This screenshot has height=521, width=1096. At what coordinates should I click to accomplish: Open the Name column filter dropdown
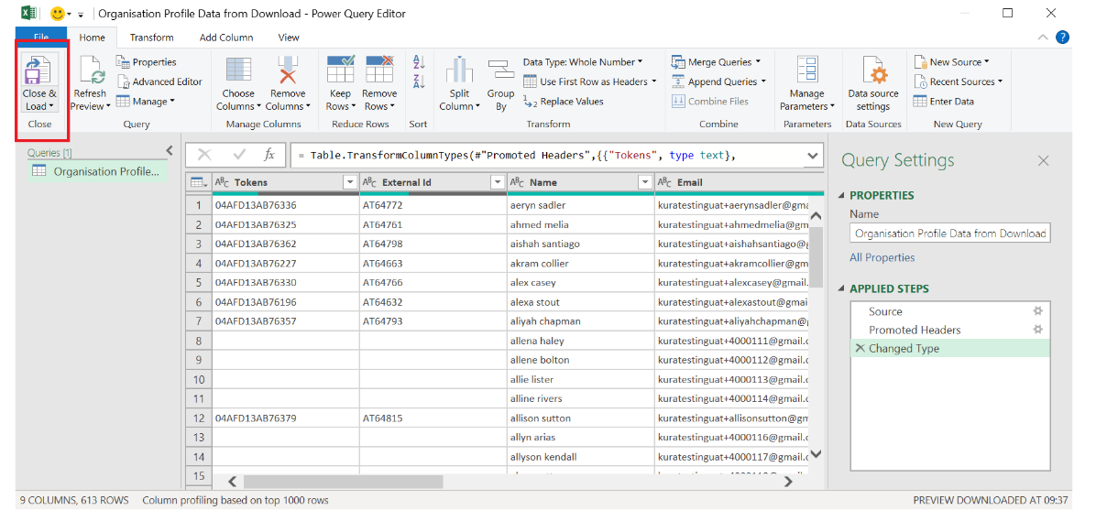(645, 182)
